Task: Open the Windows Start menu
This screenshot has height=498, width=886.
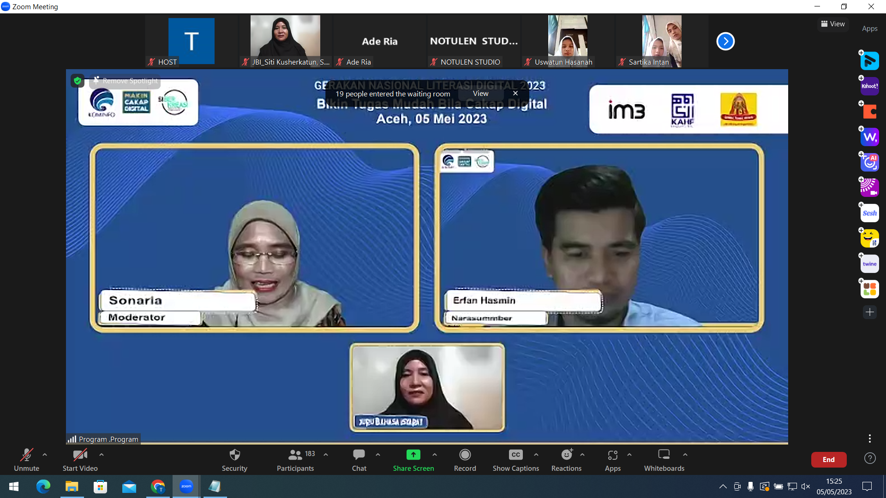Action: (14, 486)
